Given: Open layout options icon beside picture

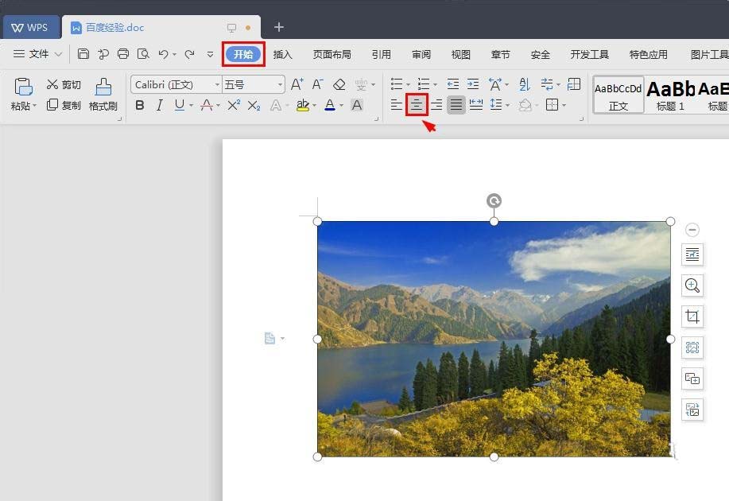Looking at the screenshot, I should coord(692,254).
